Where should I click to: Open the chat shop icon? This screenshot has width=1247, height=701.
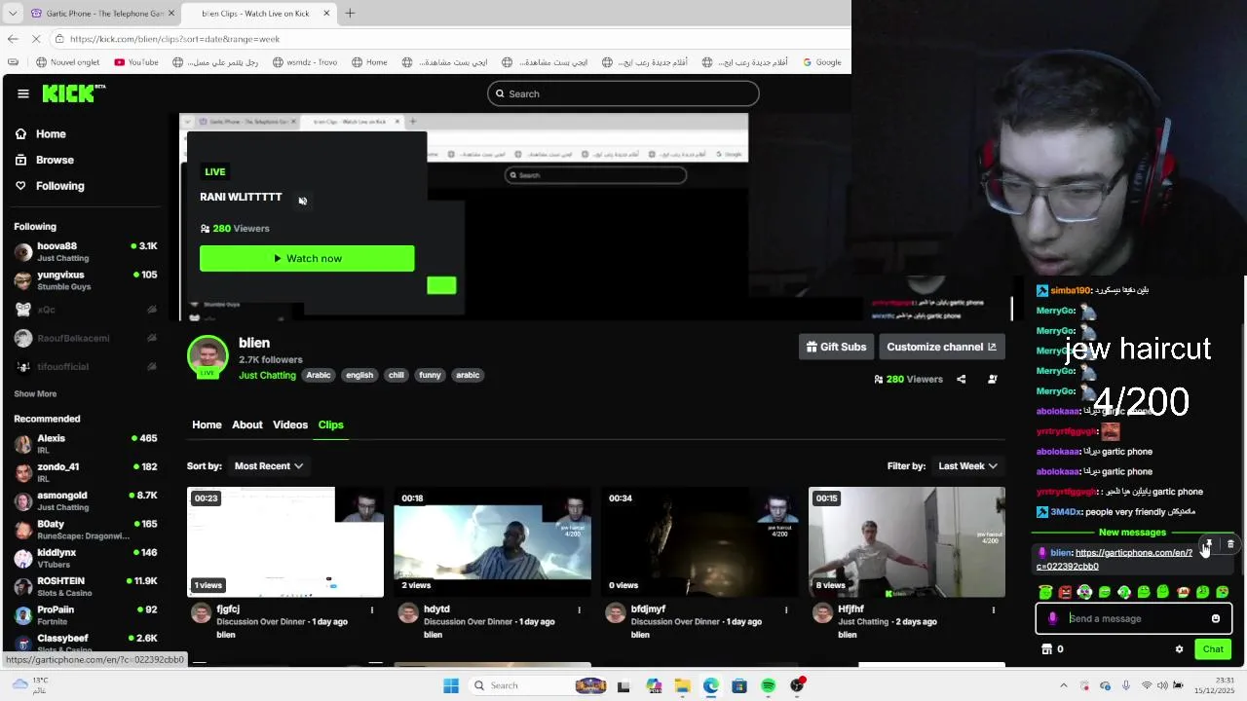[x=1047, y=649]
